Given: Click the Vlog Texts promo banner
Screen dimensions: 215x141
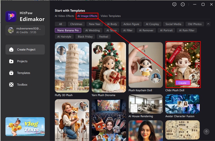Looking at the screenshot, I should pyautogui.click(x=25, y=127).
